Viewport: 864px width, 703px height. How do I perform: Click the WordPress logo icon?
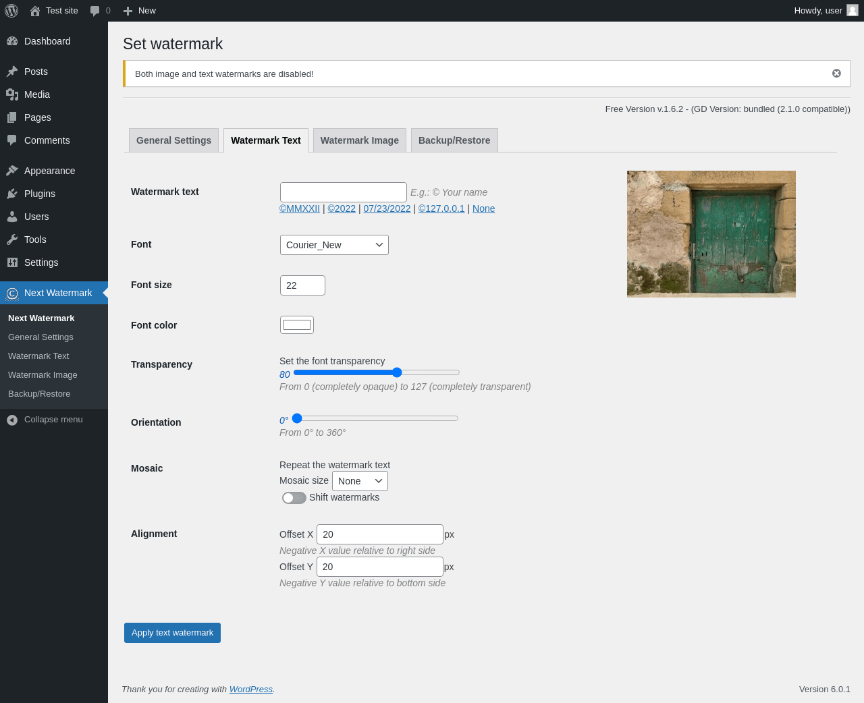[11, 11]
